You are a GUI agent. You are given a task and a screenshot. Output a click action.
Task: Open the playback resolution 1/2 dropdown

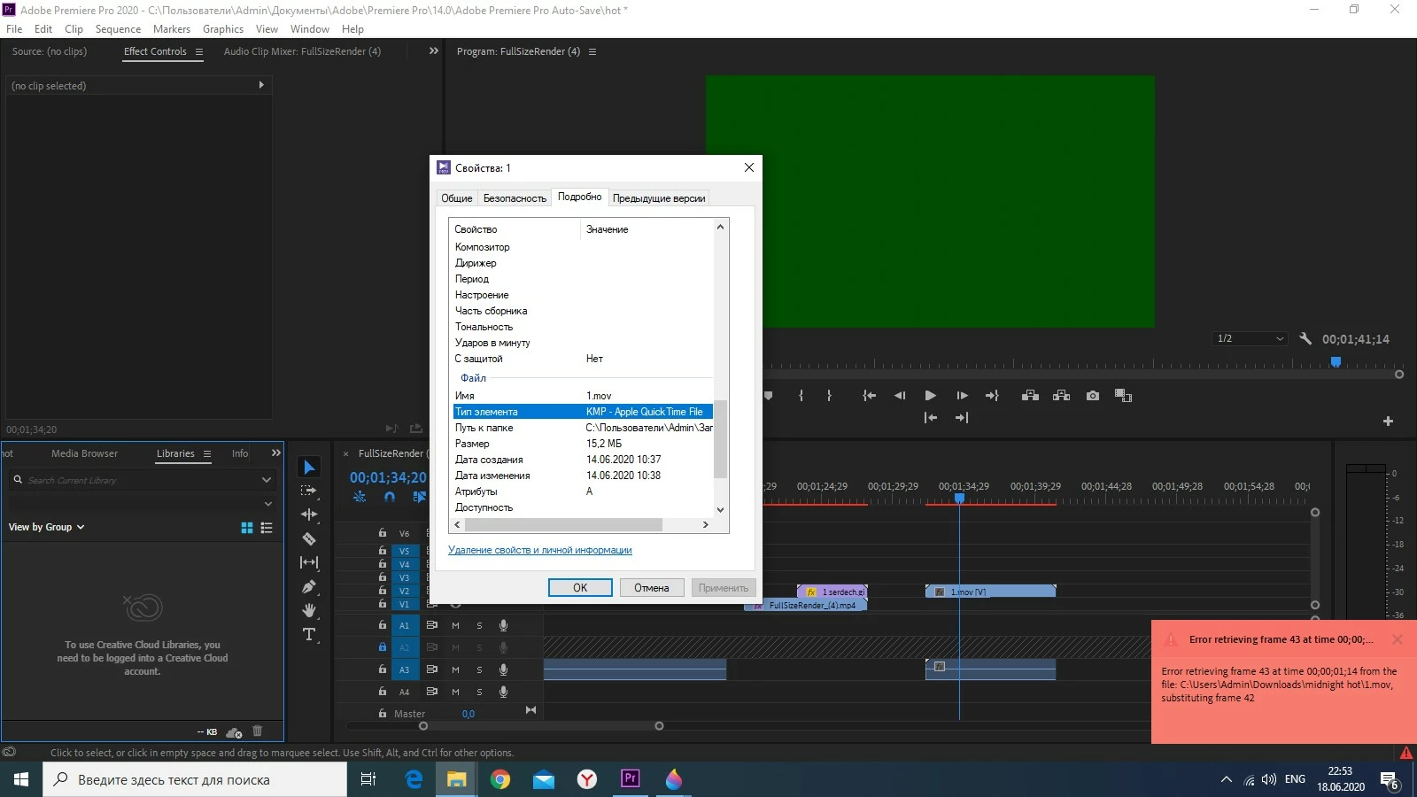[1250, 338]
